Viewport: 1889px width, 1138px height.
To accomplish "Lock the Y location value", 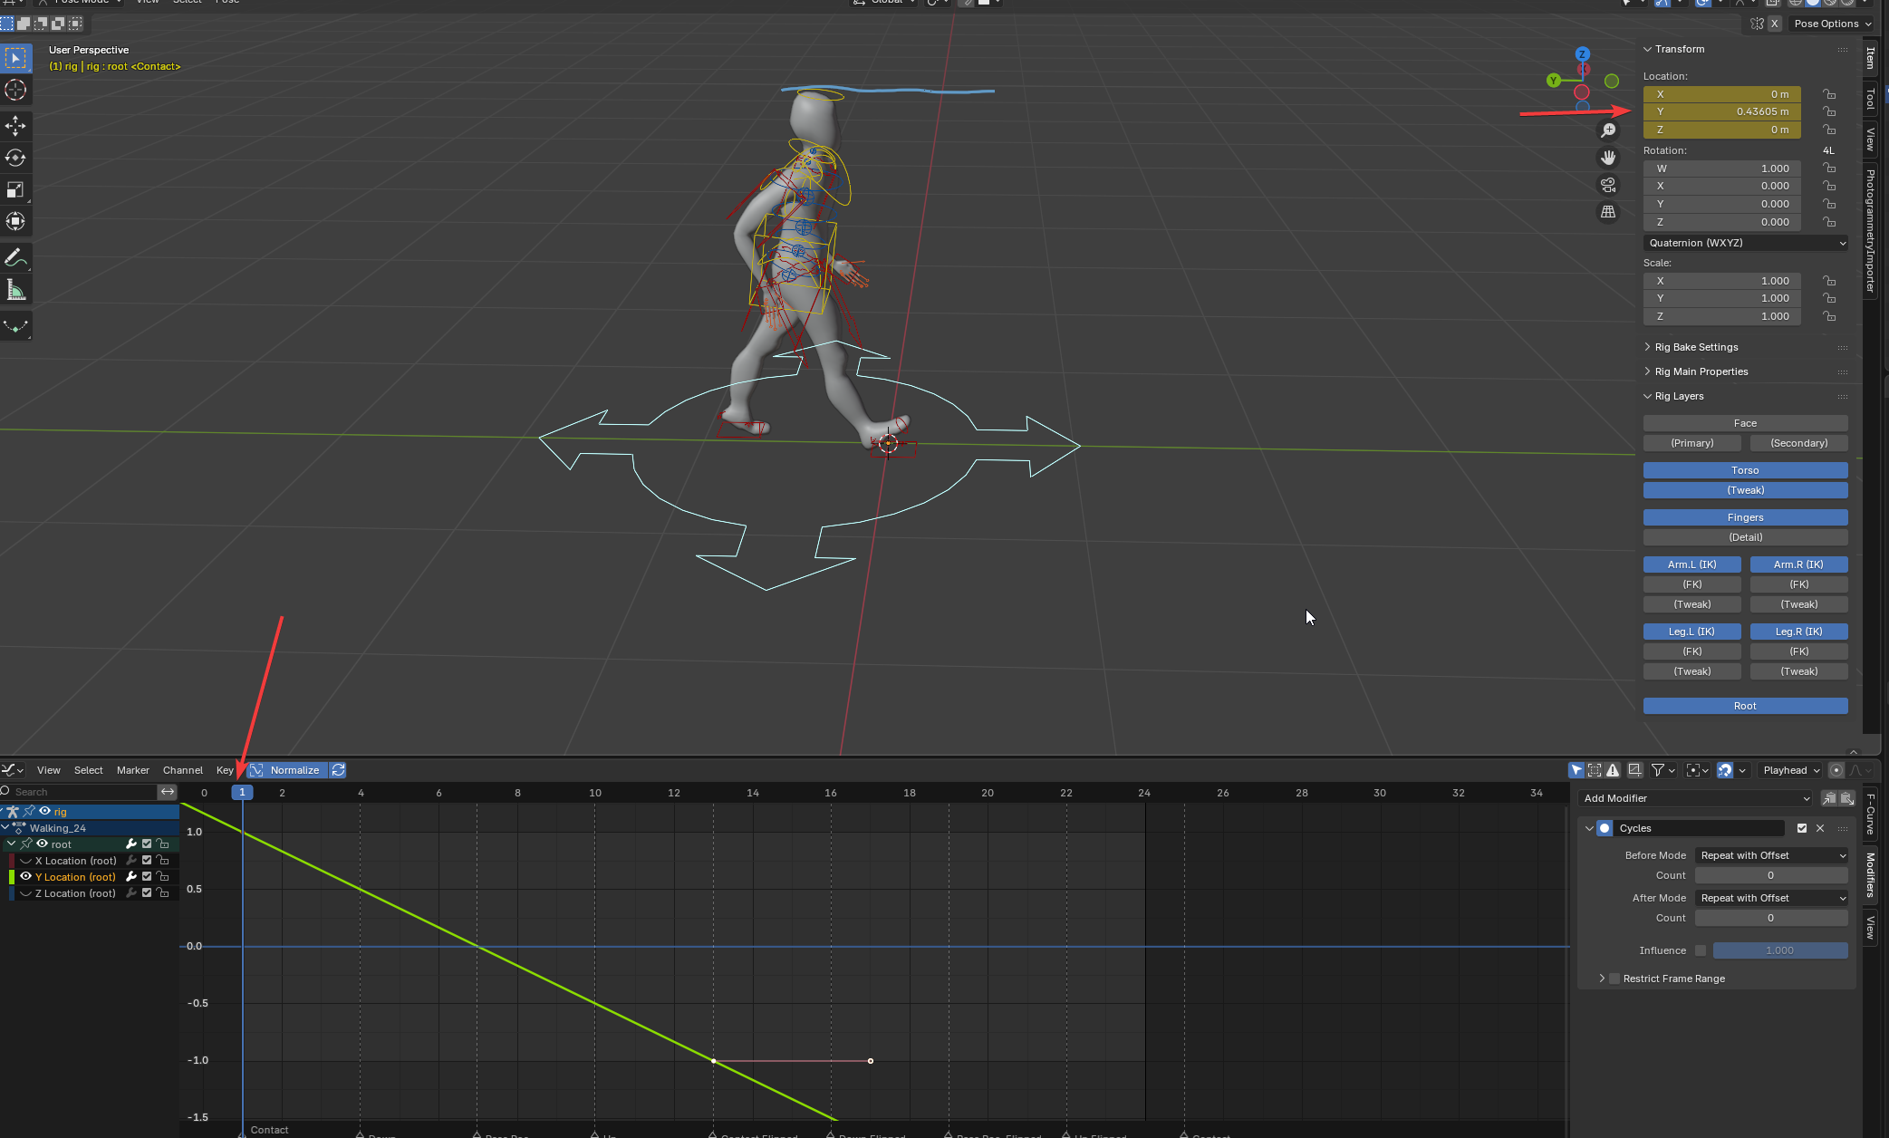I will point(1829,111).
